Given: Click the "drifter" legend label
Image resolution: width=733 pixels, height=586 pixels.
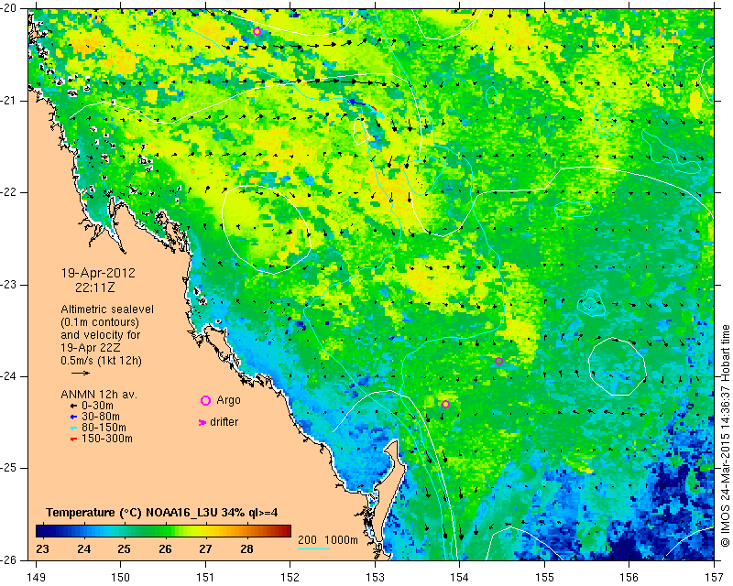Looking at the screenshot, I should tap(224, 422).
